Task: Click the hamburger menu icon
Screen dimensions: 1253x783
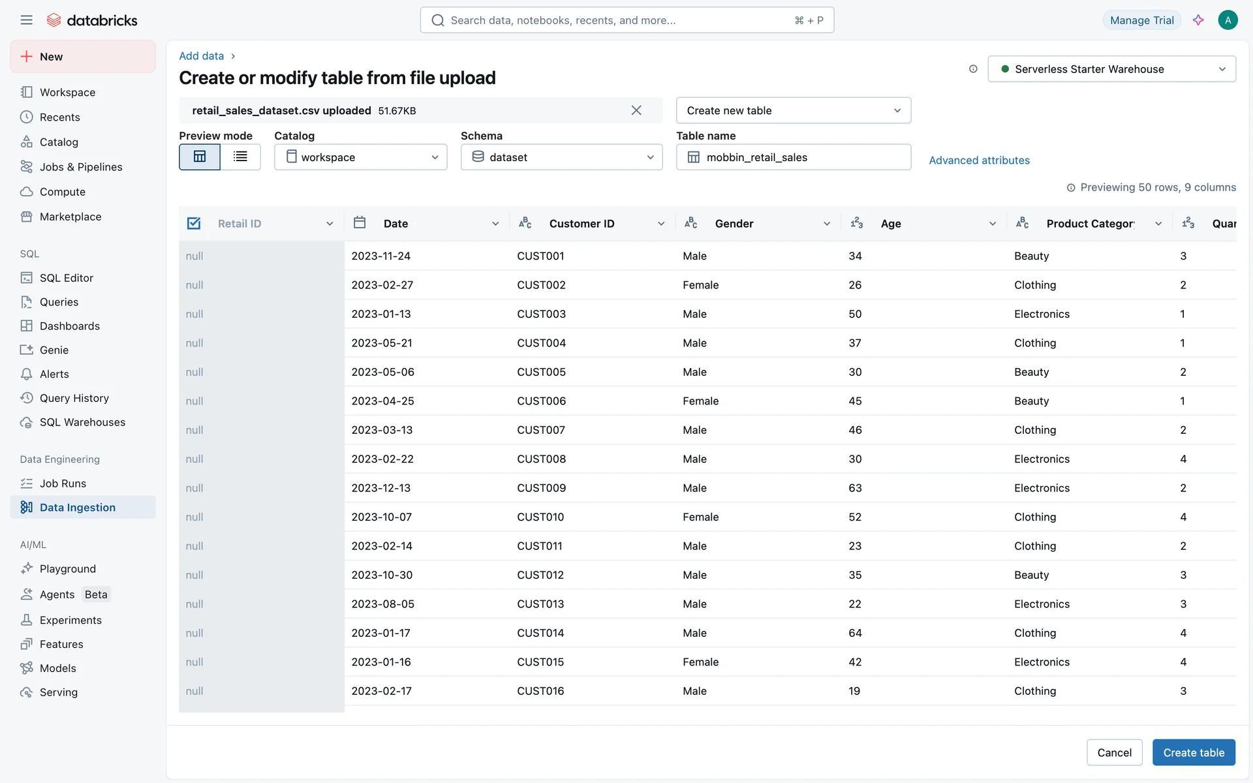Action: [26, 20]
